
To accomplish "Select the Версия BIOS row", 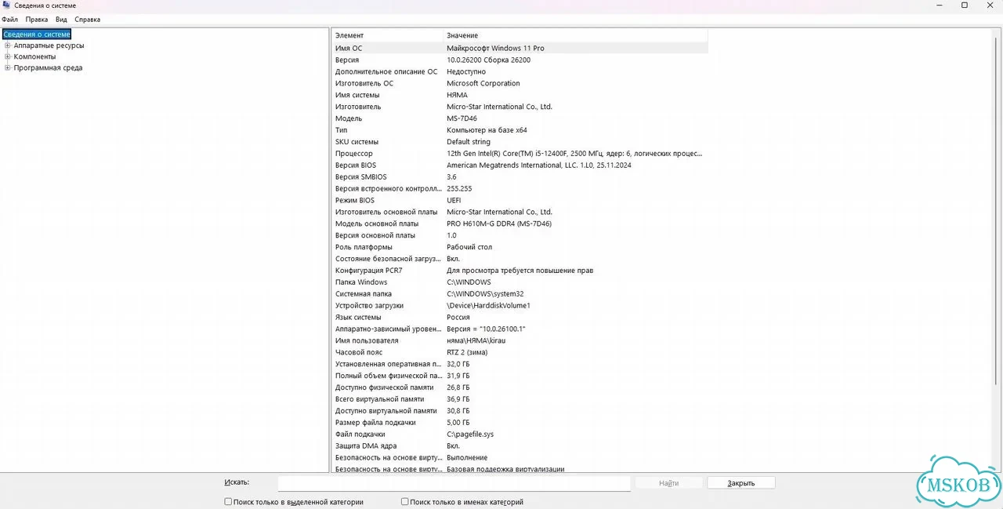I will point(520,165).
